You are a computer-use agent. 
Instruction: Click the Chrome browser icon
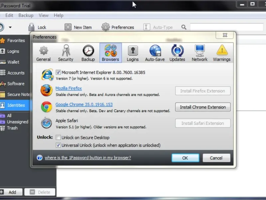coord(47,107)
